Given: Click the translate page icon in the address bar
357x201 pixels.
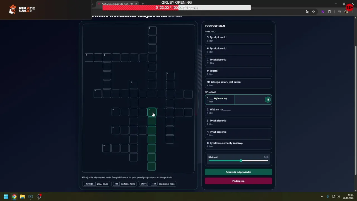Looking at the screenshot, I should [307, 12].
